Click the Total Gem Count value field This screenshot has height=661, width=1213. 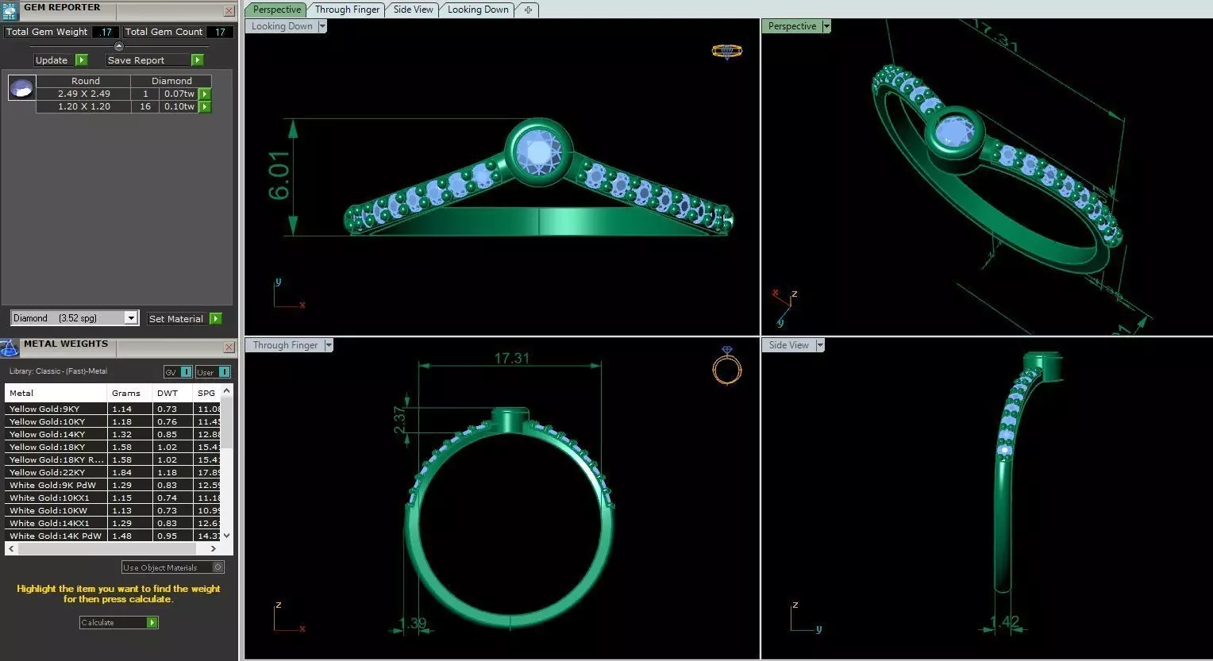click(x=220, y=32)
